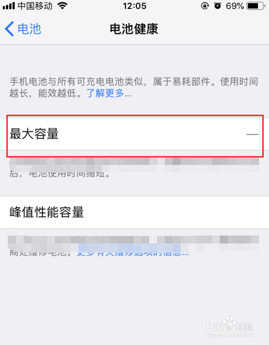
Task: Select the 最大容量 row
Action: (134, 134)
